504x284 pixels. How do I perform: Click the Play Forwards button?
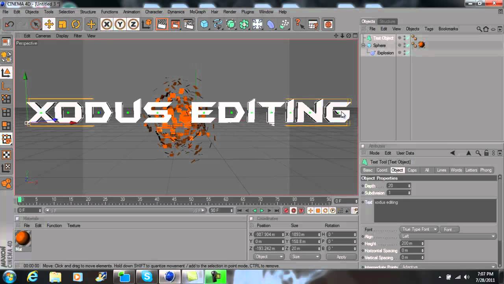pos(262,211)
